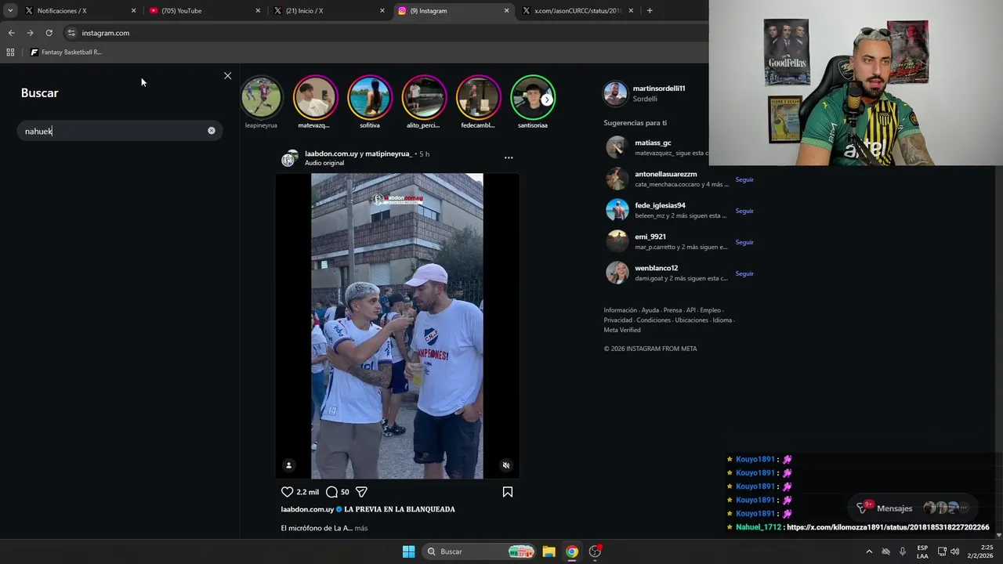Follow fede_iglesias94 with Seguir
Screen dimensions: 1003x564
click(744, 211)
